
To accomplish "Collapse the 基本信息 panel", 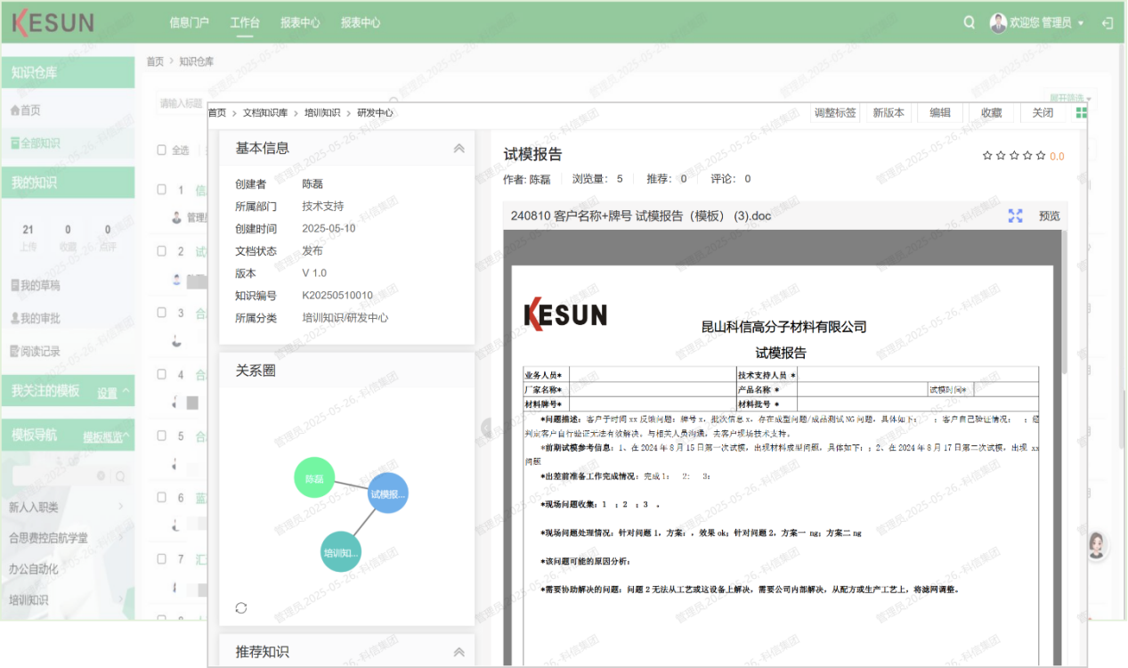I will point(459,149).
